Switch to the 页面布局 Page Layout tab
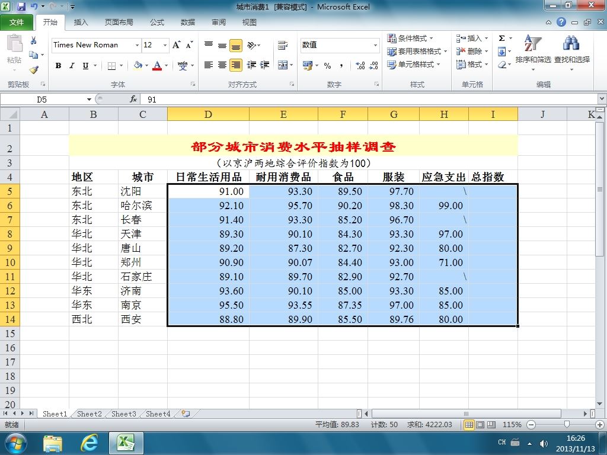 pos(119,23)
